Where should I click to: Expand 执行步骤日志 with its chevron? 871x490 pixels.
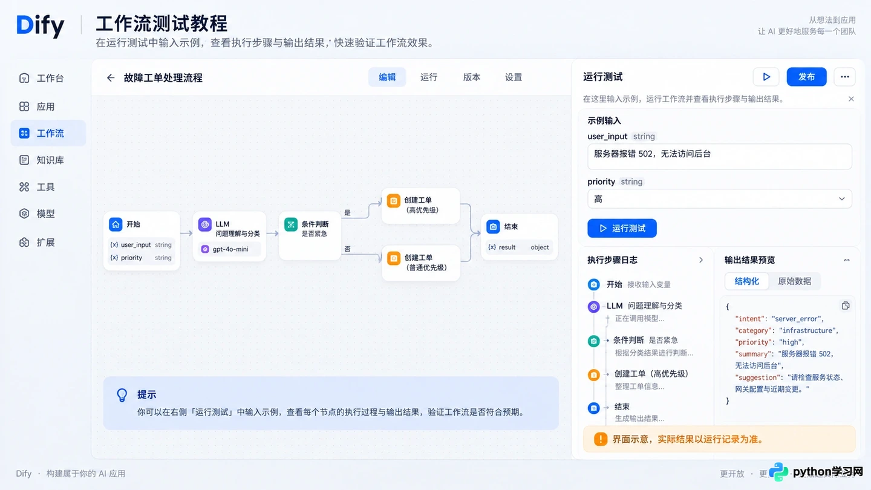(x=701, y=260)
